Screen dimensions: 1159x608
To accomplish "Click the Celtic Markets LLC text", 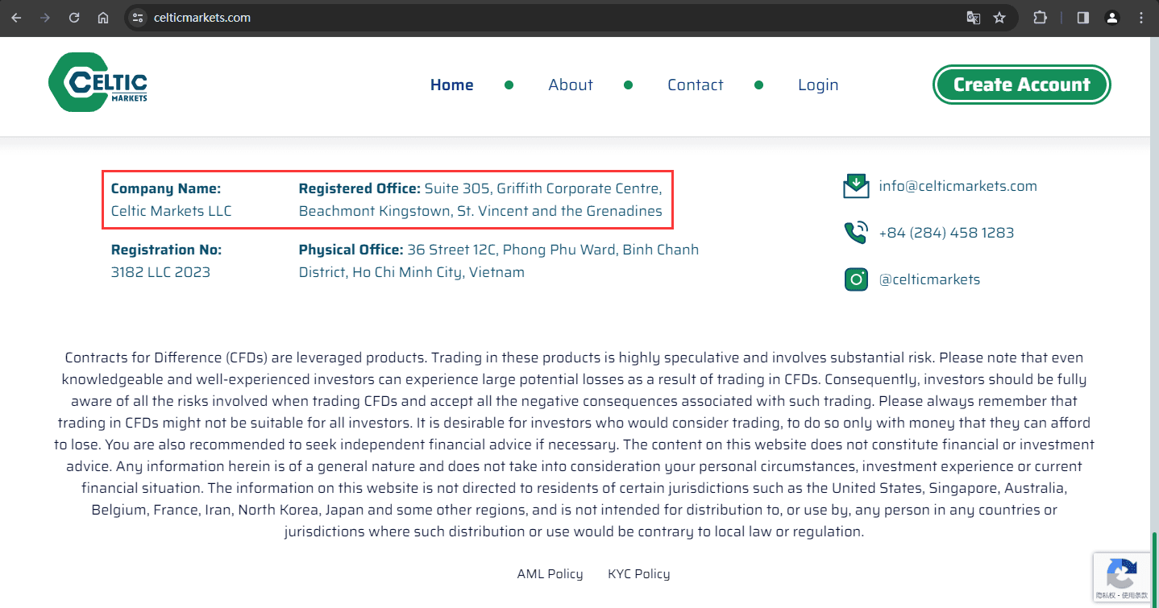I will pyautogui.click(x=171, y=211).
